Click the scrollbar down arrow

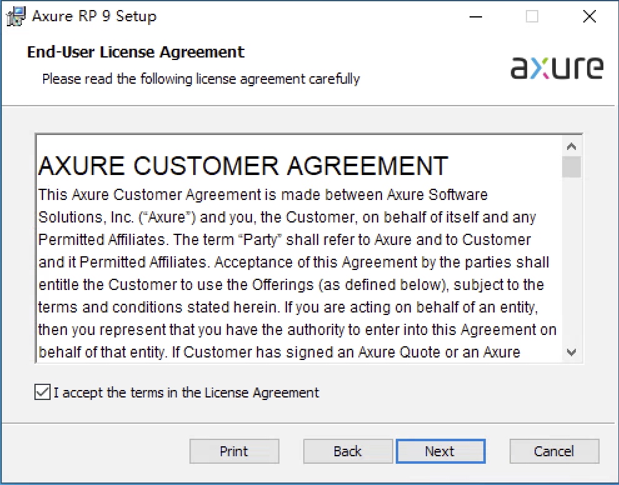pos(571,353)
